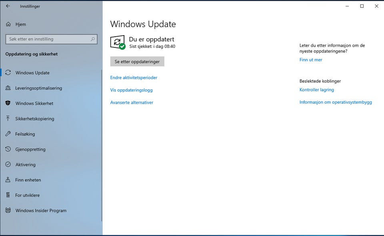This screenshot has width=384, height=236.
Task: Click the Feilsøking wrench icon
Action: 8,134
